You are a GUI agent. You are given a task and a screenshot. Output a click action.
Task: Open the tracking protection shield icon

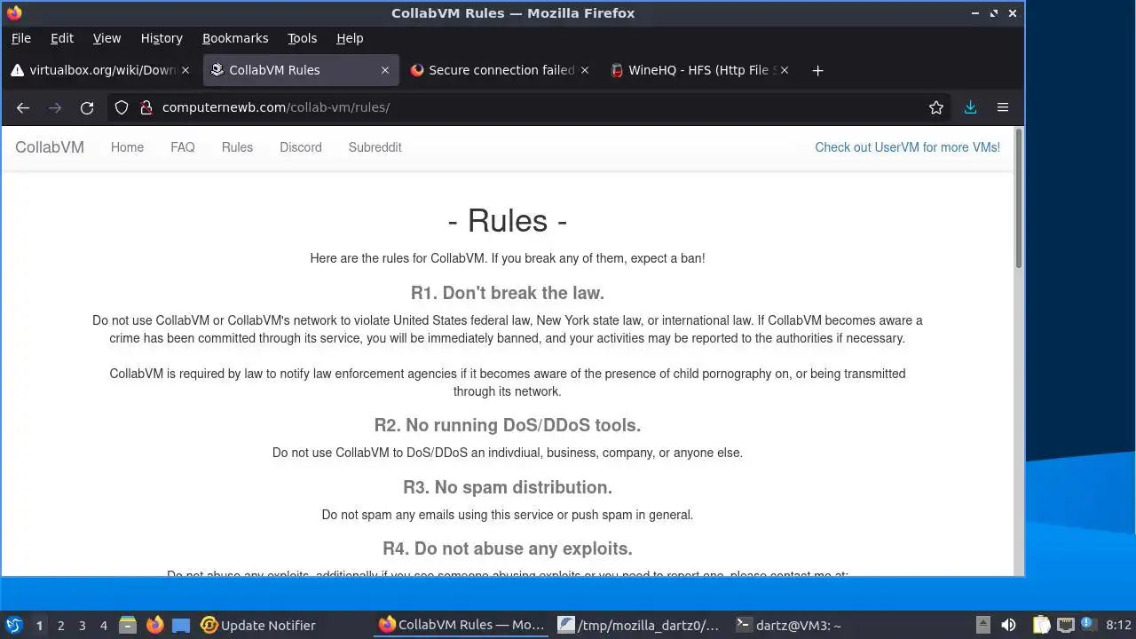(x=122, y=107)
